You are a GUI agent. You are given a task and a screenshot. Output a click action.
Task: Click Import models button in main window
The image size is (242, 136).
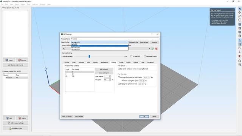(9, 60)
